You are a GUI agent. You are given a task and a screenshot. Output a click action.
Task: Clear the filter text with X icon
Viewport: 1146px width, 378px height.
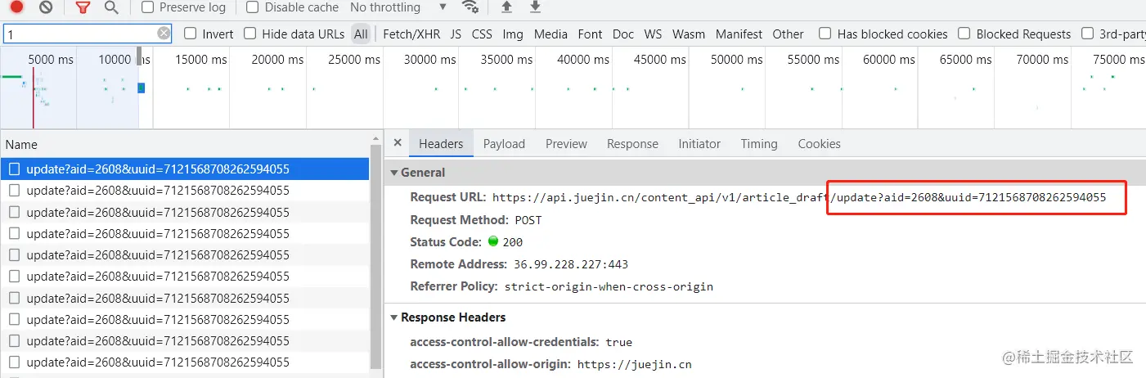click(164, 34)
